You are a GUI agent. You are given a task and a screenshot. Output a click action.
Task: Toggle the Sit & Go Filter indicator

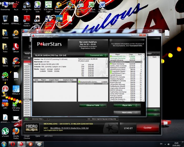tap(27, 119)
